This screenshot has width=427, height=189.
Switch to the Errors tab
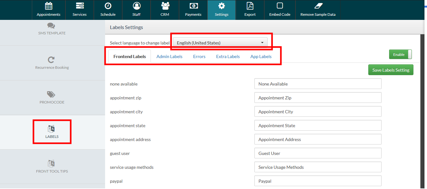point(199,56)
